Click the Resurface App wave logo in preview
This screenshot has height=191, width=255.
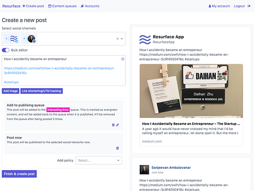pos(145,39)
